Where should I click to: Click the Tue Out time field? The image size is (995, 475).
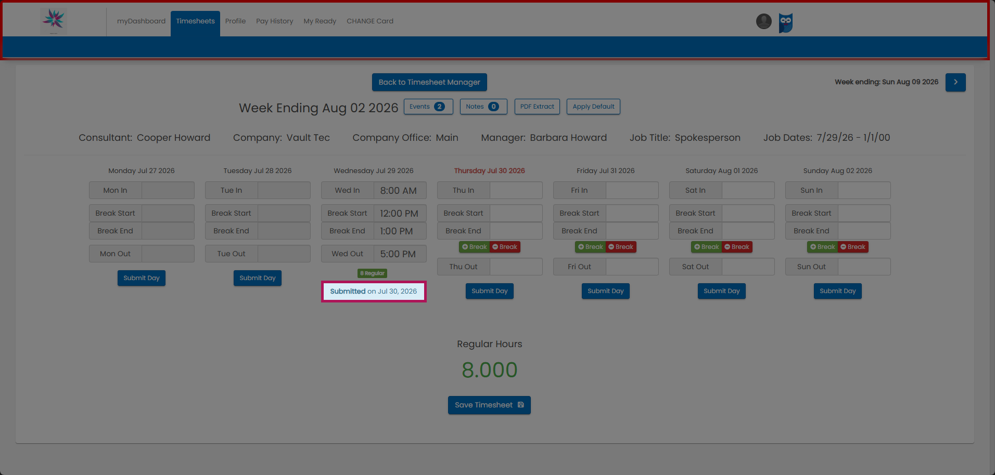(284, 254)
